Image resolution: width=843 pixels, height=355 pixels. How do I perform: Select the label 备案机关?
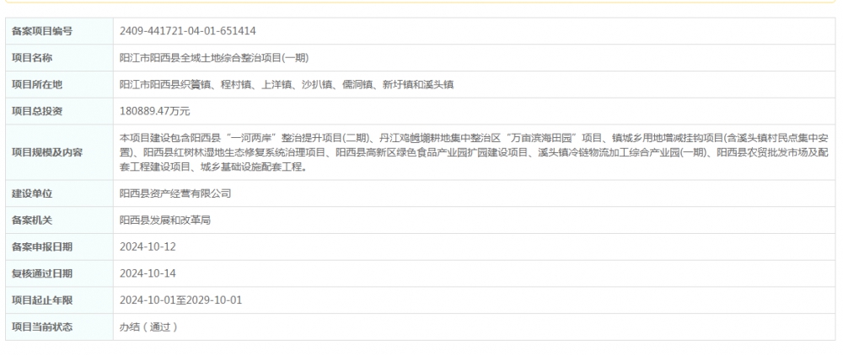[32, 220]
